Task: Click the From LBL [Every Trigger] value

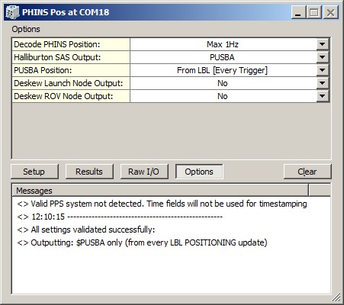Action: click(x=223, y=70)
